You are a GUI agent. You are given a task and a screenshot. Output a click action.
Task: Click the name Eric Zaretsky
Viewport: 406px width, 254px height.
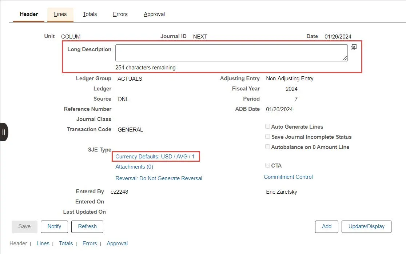pos(282,191)
